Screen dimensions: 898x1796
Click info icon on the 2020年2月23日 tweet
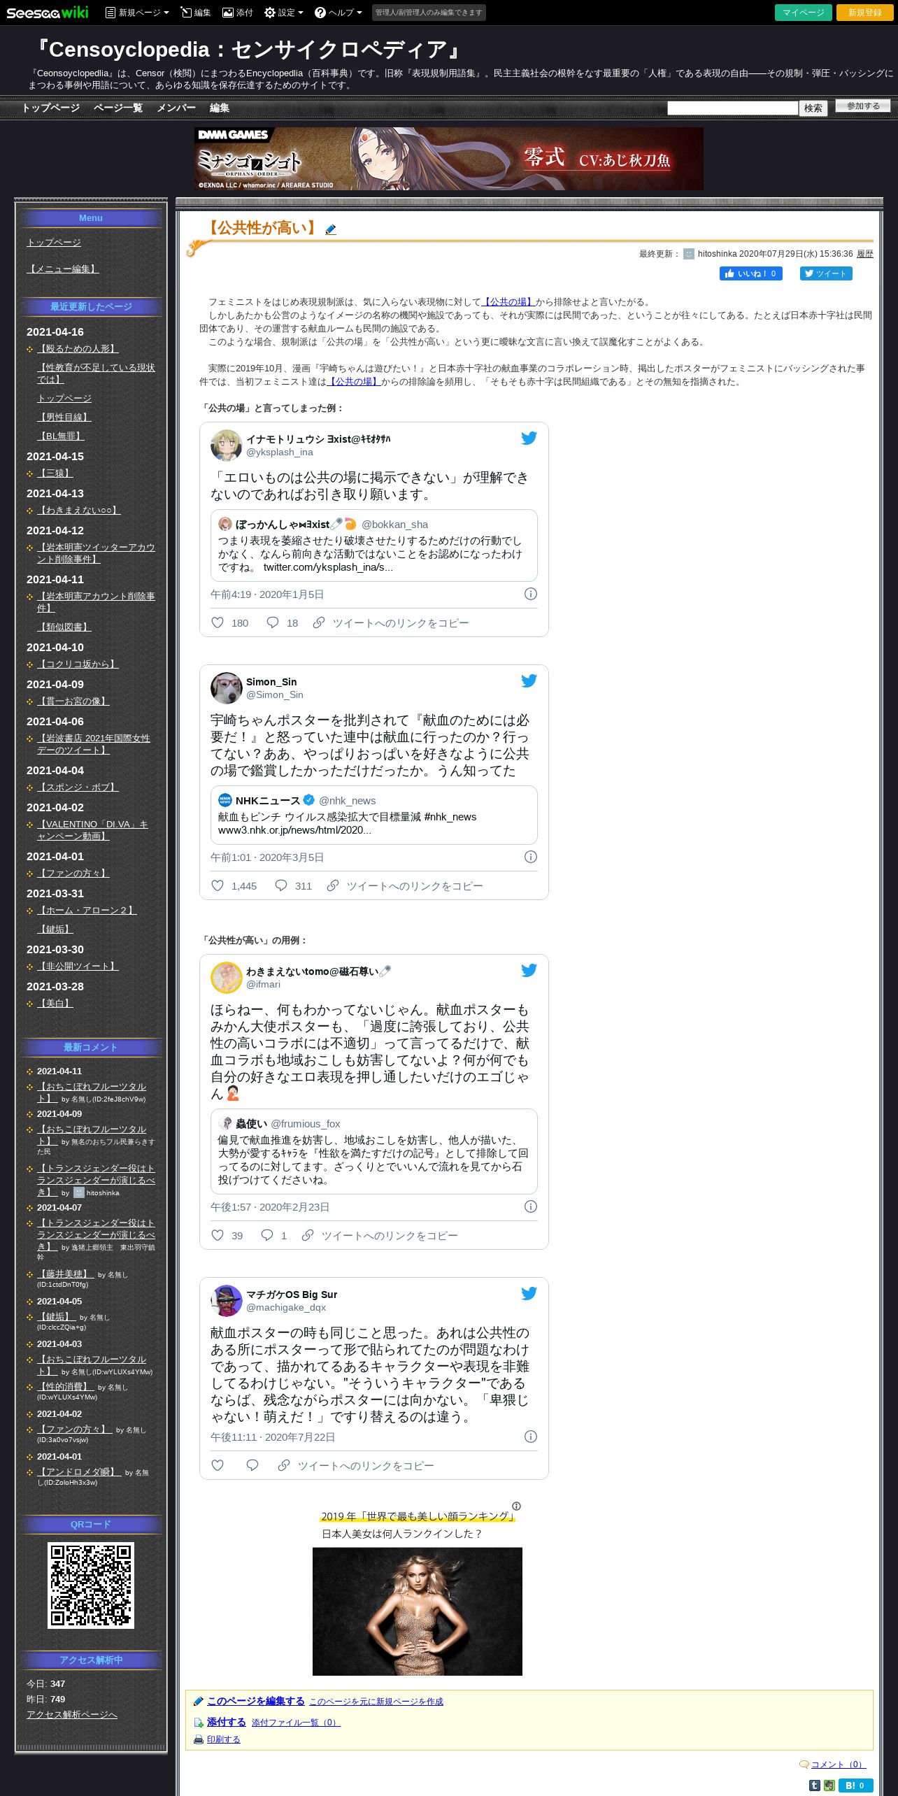[531, 1206]
